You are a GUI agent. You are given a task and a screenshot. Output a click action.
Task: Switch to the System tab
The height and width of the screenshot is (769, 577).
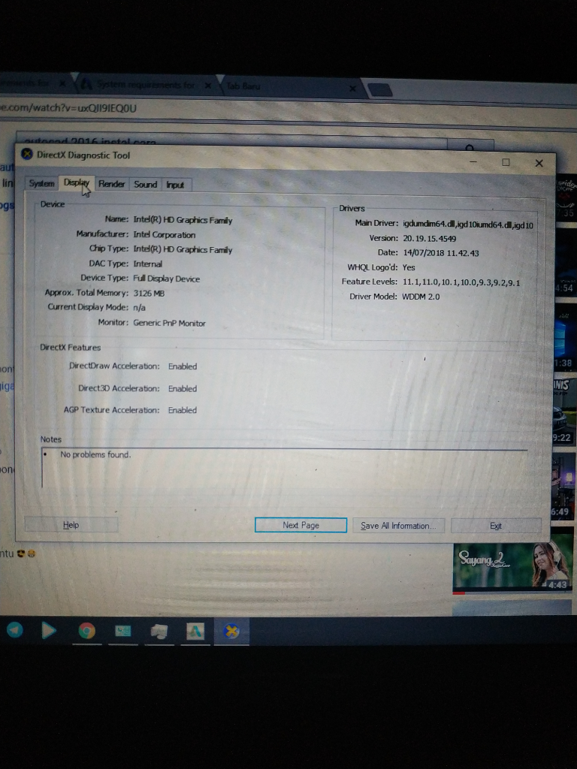click(41, 183)
